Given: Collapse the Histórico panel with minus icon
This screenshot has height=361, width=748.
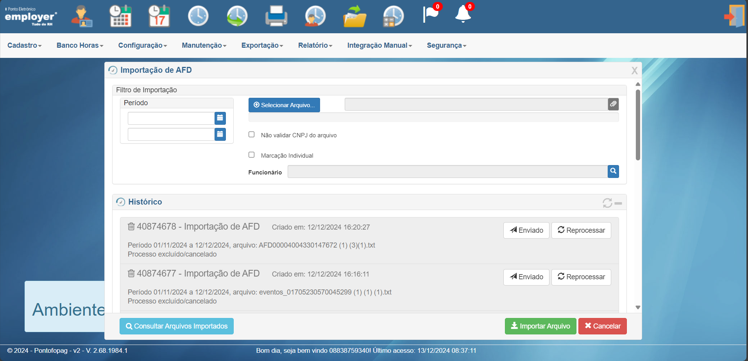Looking at the screenshot, I should tap(618, 203).
